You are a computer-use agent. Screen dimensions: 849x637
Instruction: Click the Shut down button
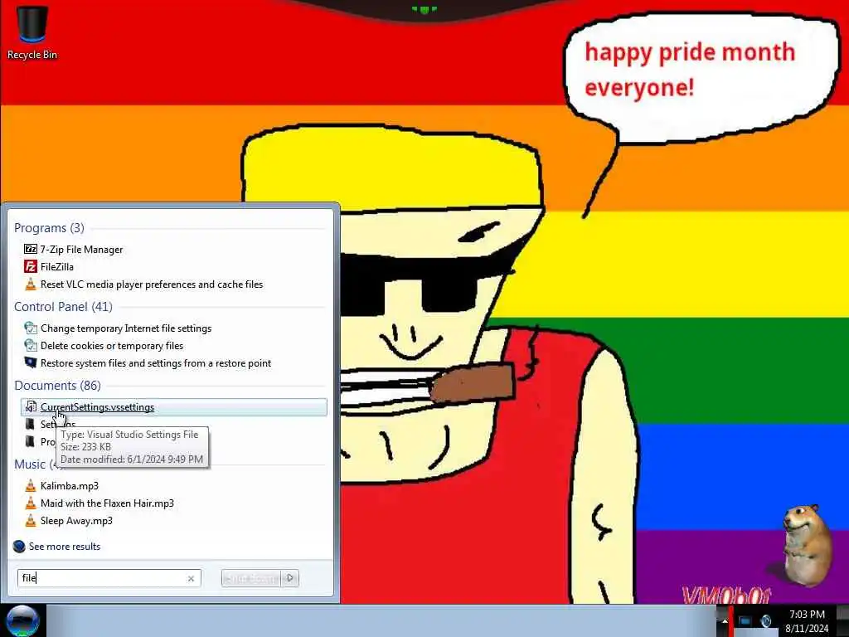pos(251,578)
